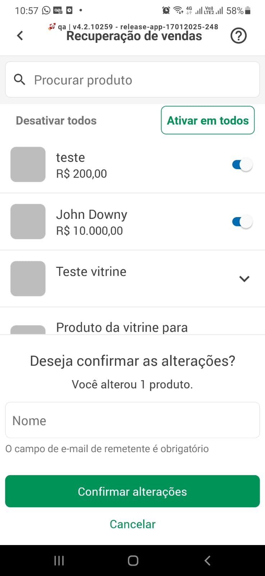265x576 pixels.
Task: Tap the back arrow in header
Action: point(20,35)
